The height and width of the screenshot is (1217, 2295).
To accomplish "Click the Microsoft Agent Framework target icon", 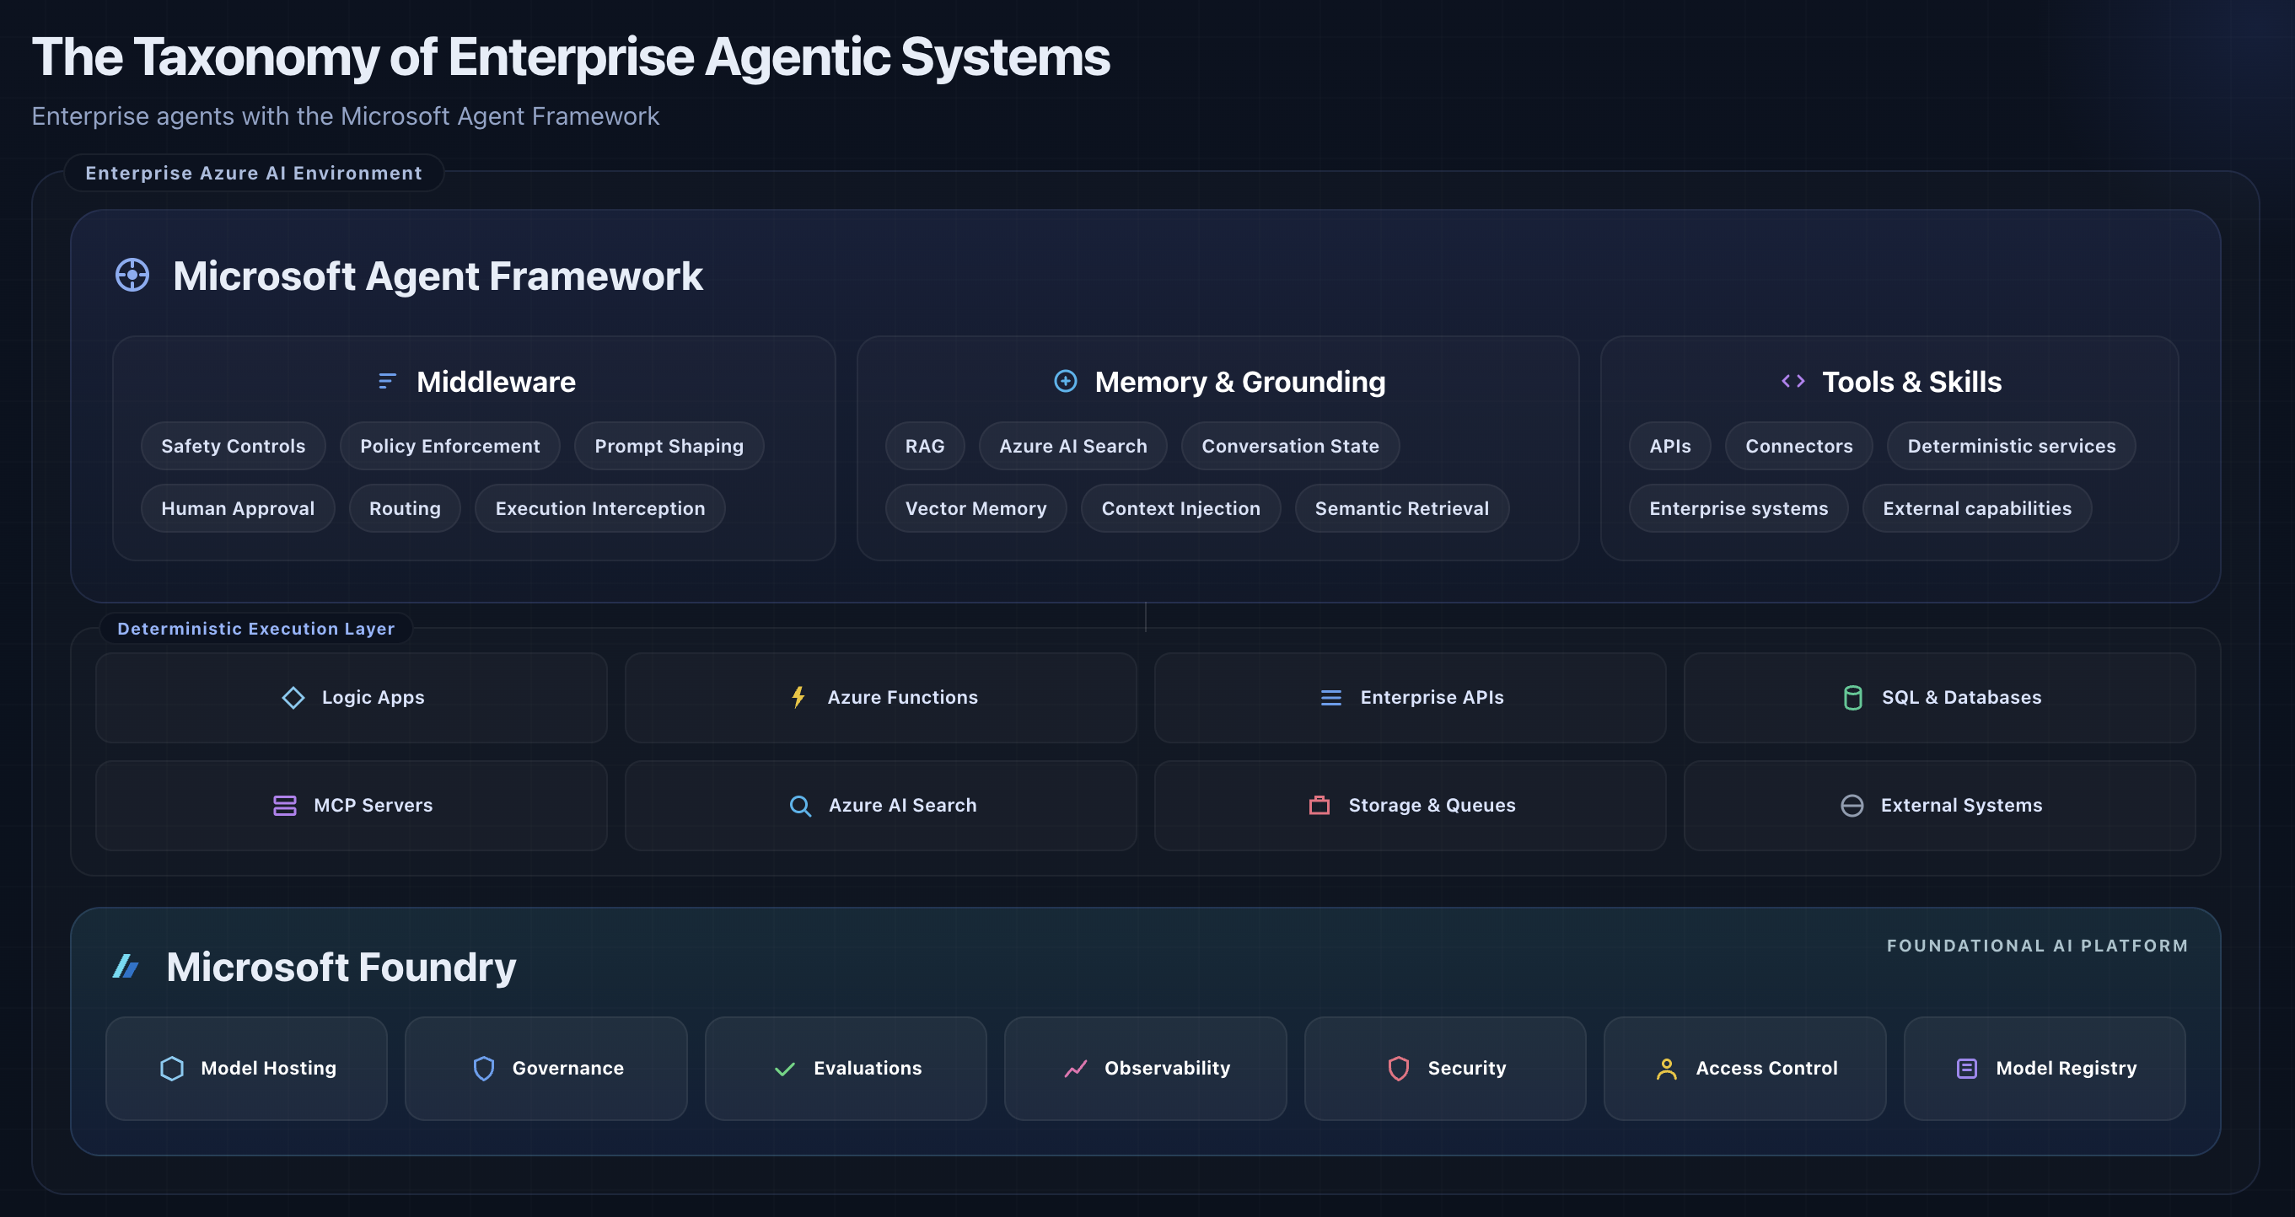I will tap(132, 275).
